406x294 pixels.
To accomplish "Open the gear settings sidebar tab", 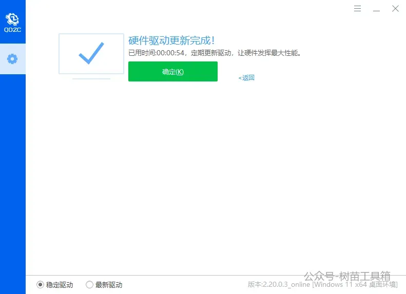I will [12, 59].
